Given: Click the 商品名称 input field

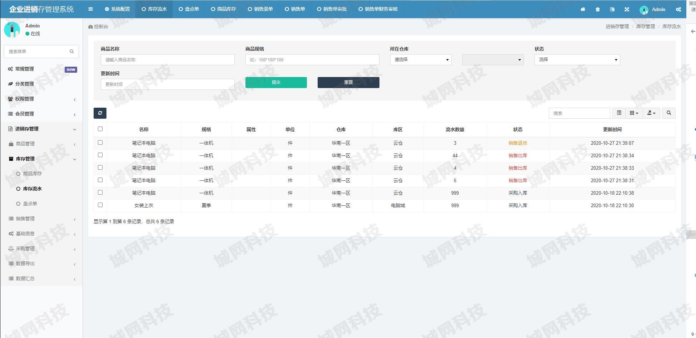Looking at the screenshot, I should (168, 60).
